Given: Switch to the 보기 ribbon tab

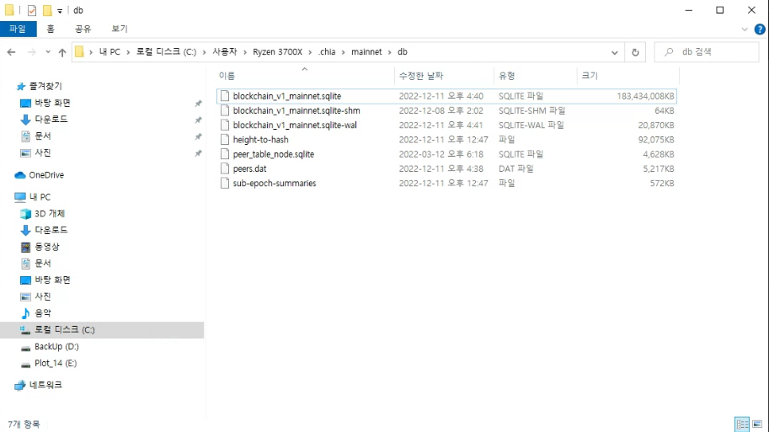Looking at the screenshot, I should (119, 29).
